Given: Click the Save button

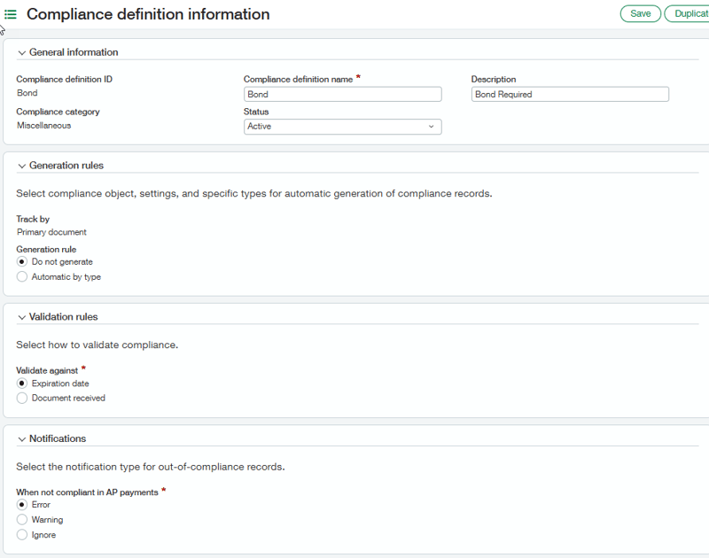Looking at the screenshot, I should (640, 13).
